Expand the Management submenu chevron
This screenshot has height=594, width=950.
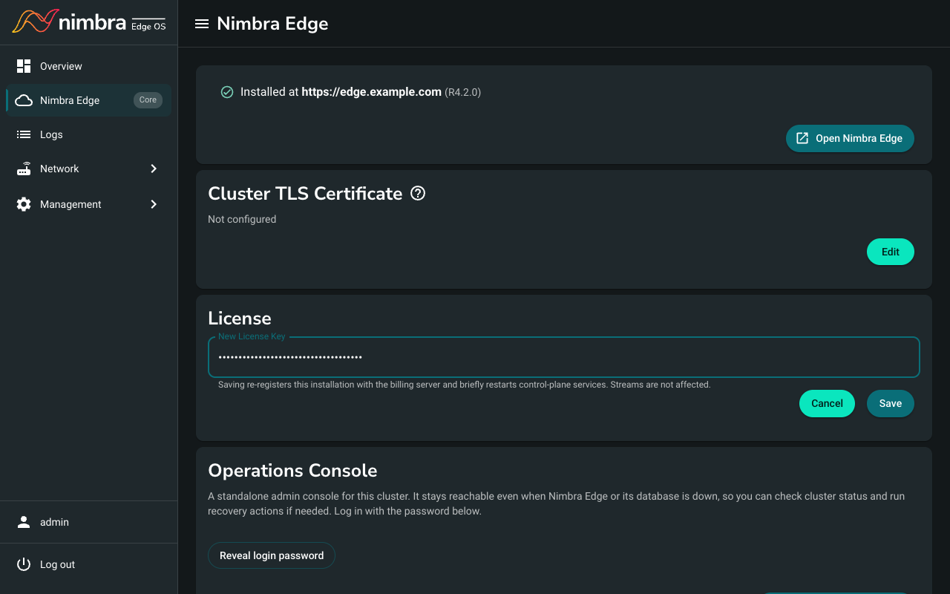coord(154,204)
